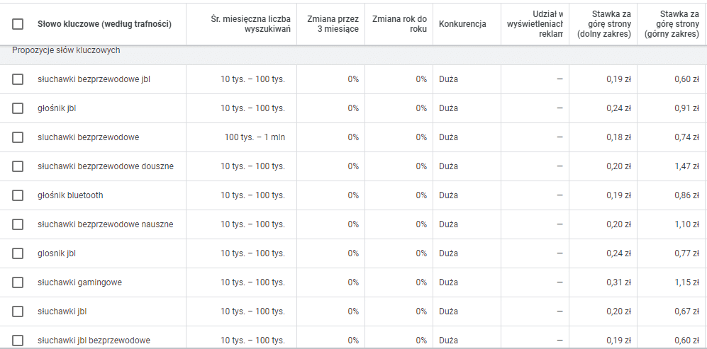
Task: Click the Propozycje słów kluczowych section row
Action: click(66, 51)
